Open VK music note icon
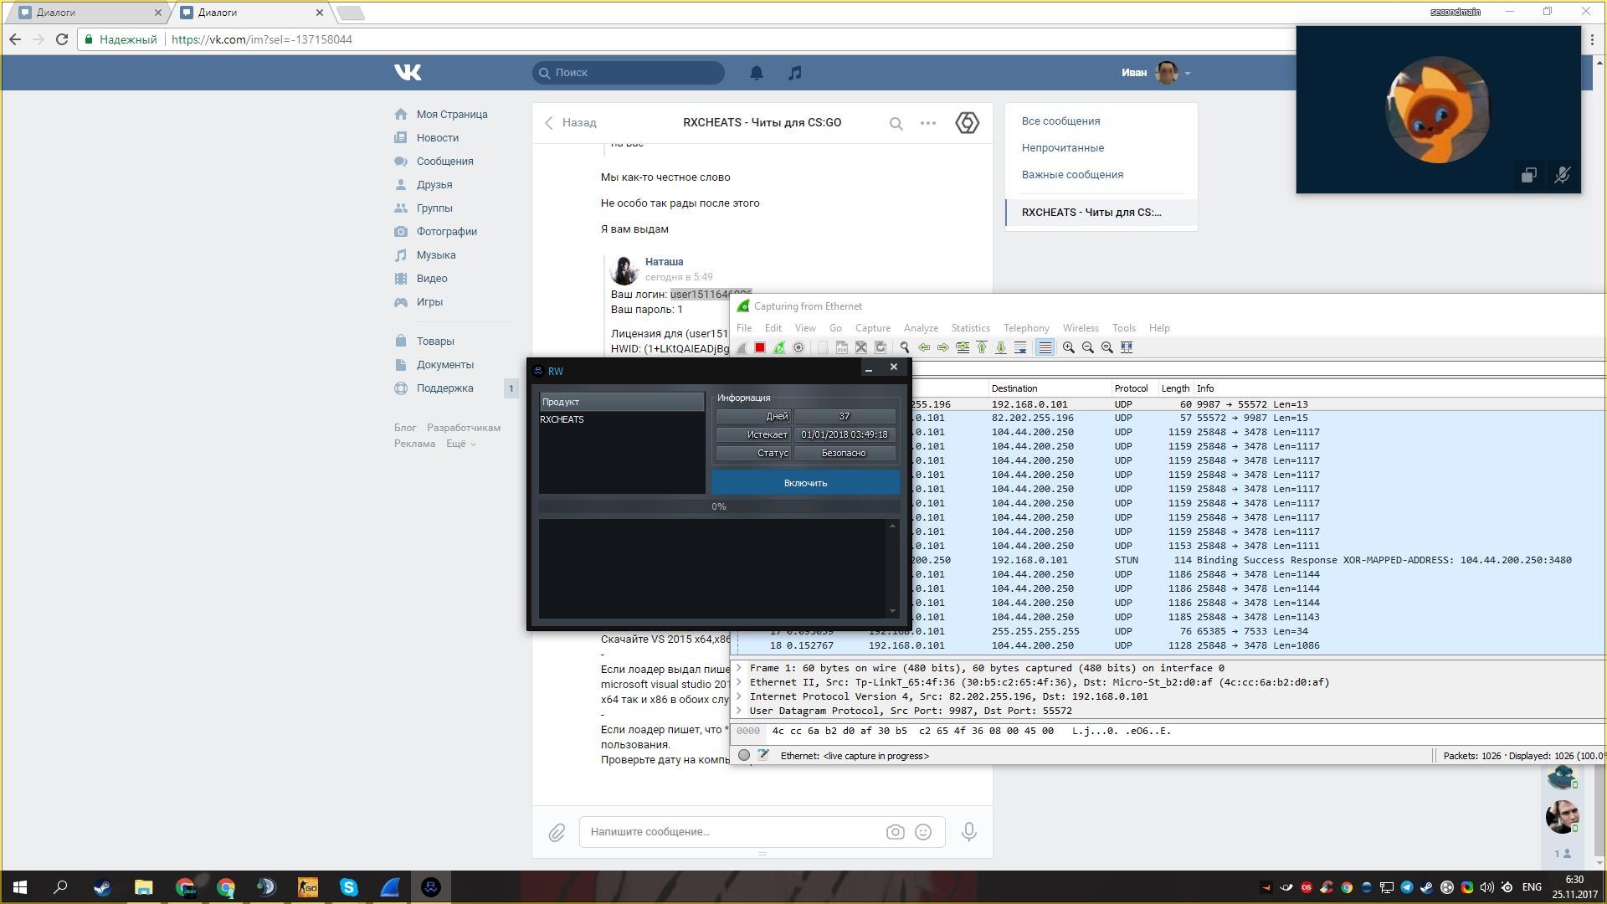This screenshot has height=904, width=1607. tap(795, 73)
